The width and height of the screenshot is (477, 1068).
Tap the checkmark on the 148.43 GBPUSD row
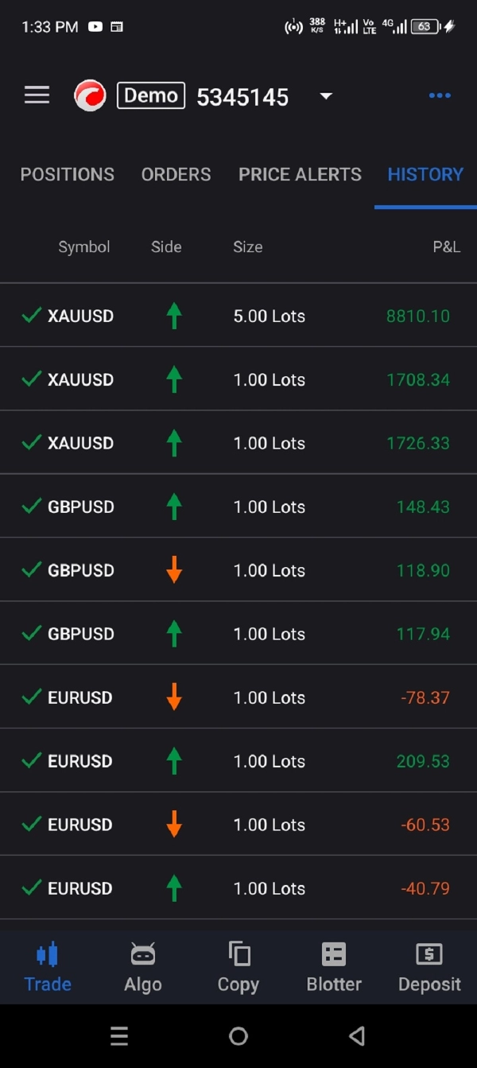click(x=32, y=507)
